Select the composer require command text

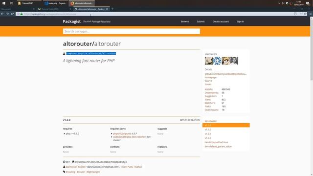tap(91, 53)
